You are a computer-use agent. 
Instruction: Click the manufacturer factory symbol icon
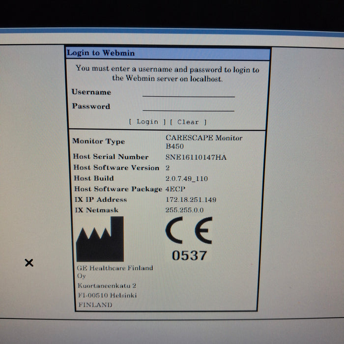pos(100,239)
